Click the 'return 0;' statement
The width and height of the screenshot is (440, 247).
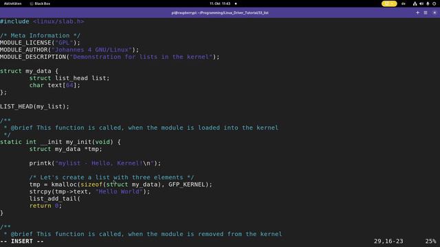[45, 206]
